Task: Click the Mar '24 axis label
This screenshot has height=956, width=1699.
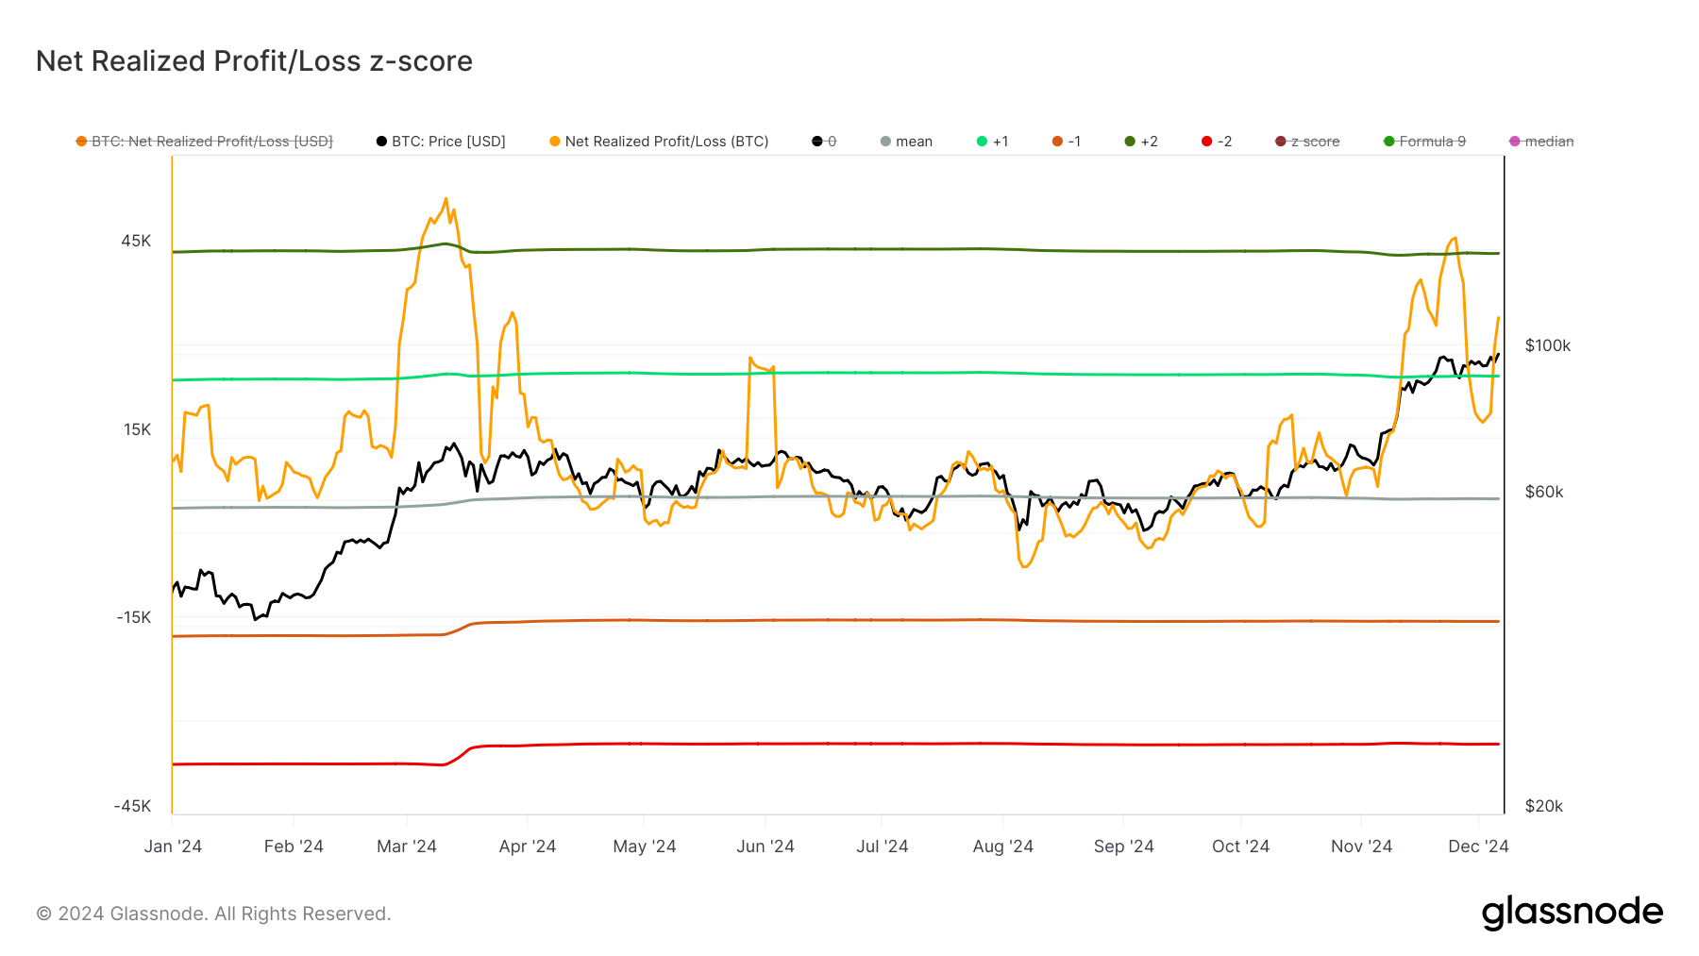Action: click(407, 847)
